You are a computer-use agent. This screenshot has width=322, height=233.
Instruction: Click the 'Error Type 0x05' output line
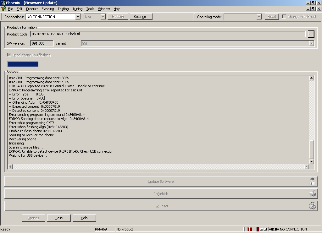(26, 94)
